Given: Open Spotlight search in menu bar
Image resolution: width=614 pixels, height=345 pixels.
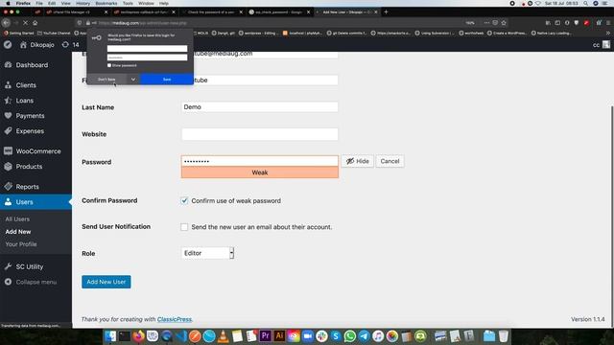Looking at the screenshot, I should pos(586,3).
